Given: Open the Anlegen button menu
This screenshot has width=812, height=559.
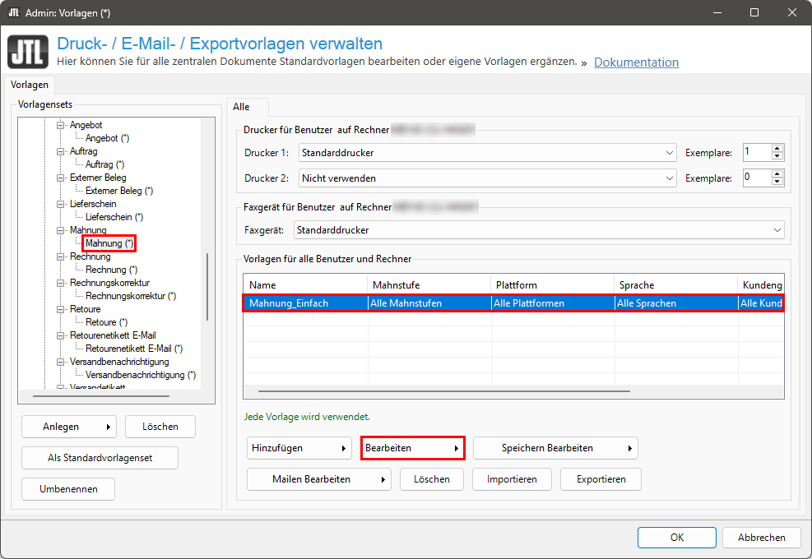Looking at the screenshot, I should 69,427.
